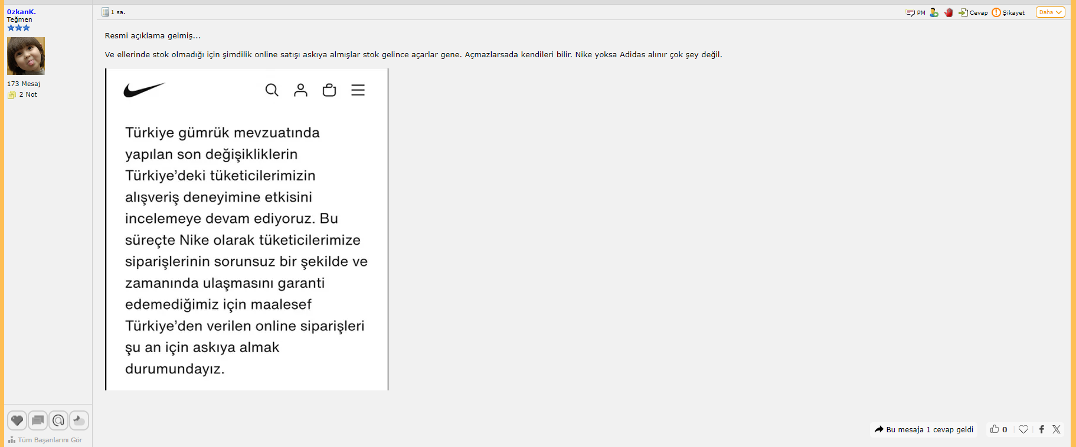This screenshot has height=447, width=1076.
Task: Share post on X
Action: coord(1057,429)
